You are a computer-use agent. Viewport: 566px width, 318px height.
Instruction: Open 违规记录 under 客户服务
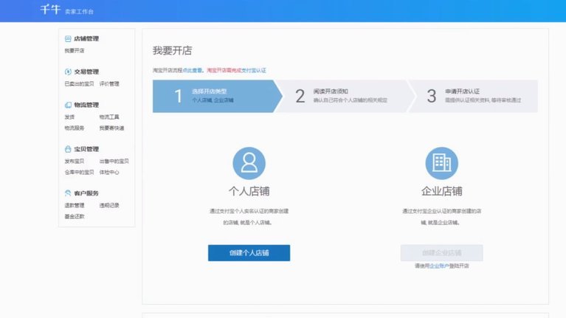(109, 205)
